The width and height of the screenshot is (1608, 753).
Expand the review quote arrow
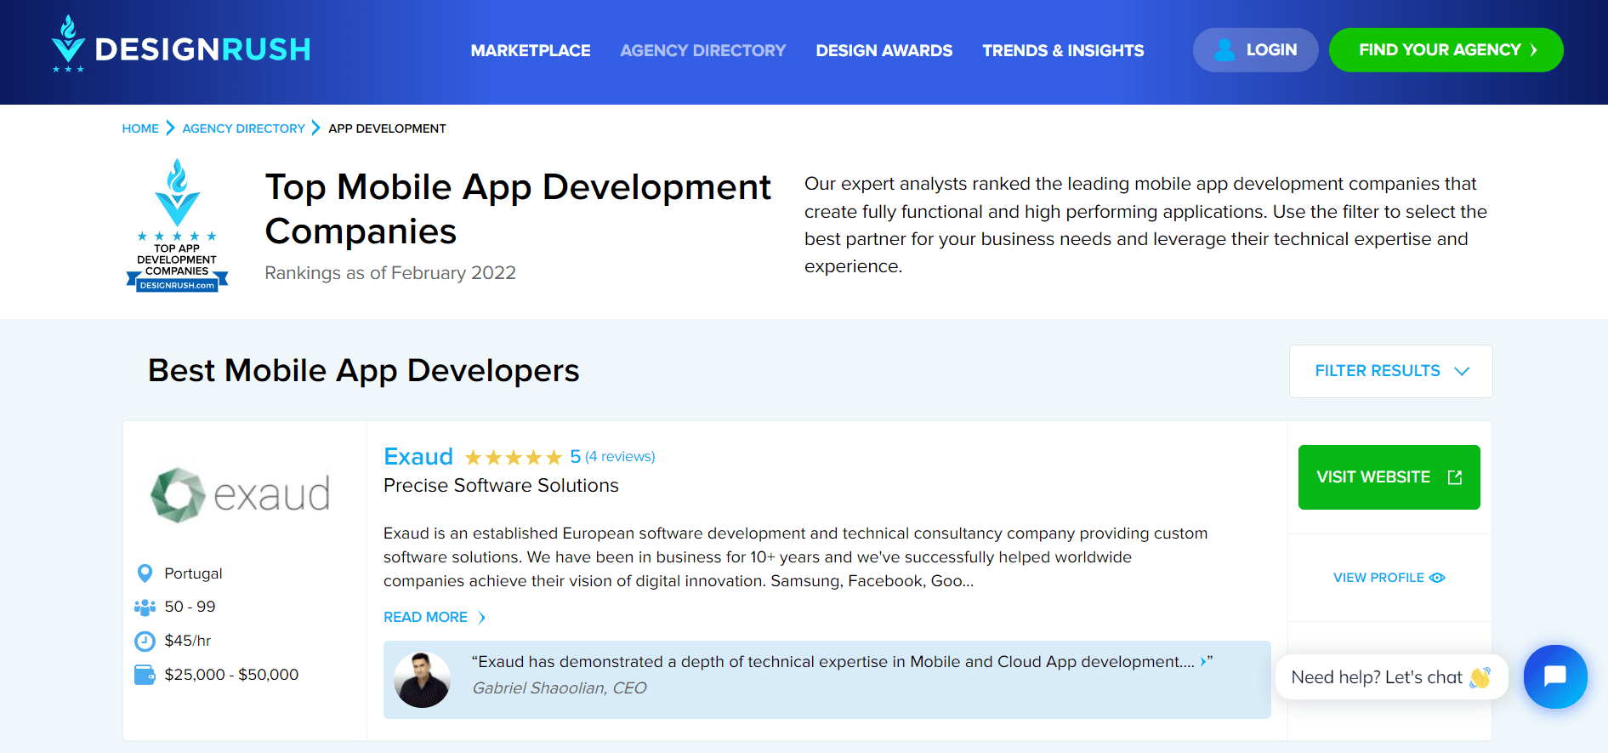tap(1202, 662)
